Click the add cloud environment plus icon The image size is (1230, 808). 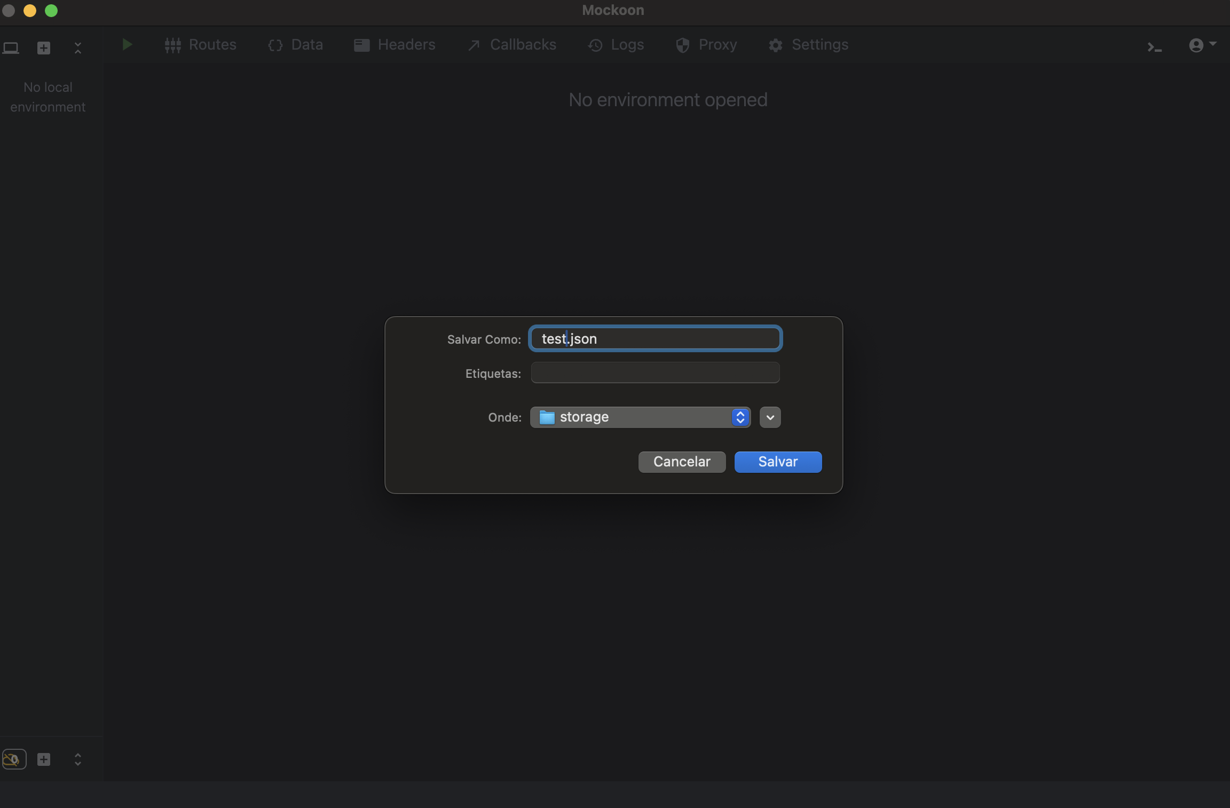(x=44, y=759)
